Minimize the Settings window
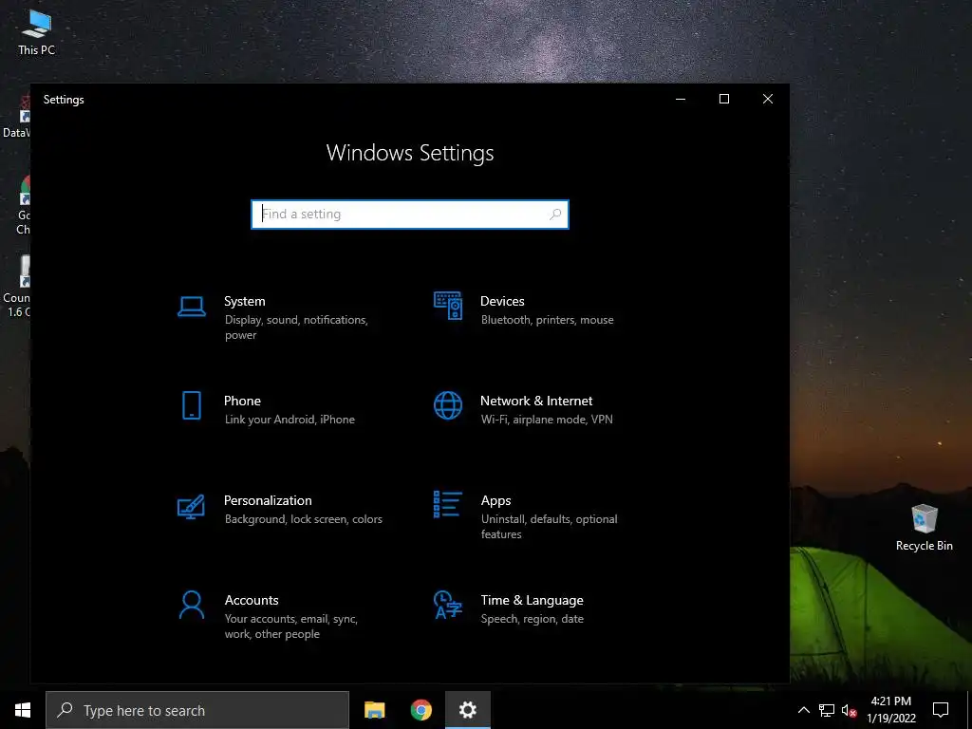Viewport: 972px width, 729px height. (x=680, y=99)
